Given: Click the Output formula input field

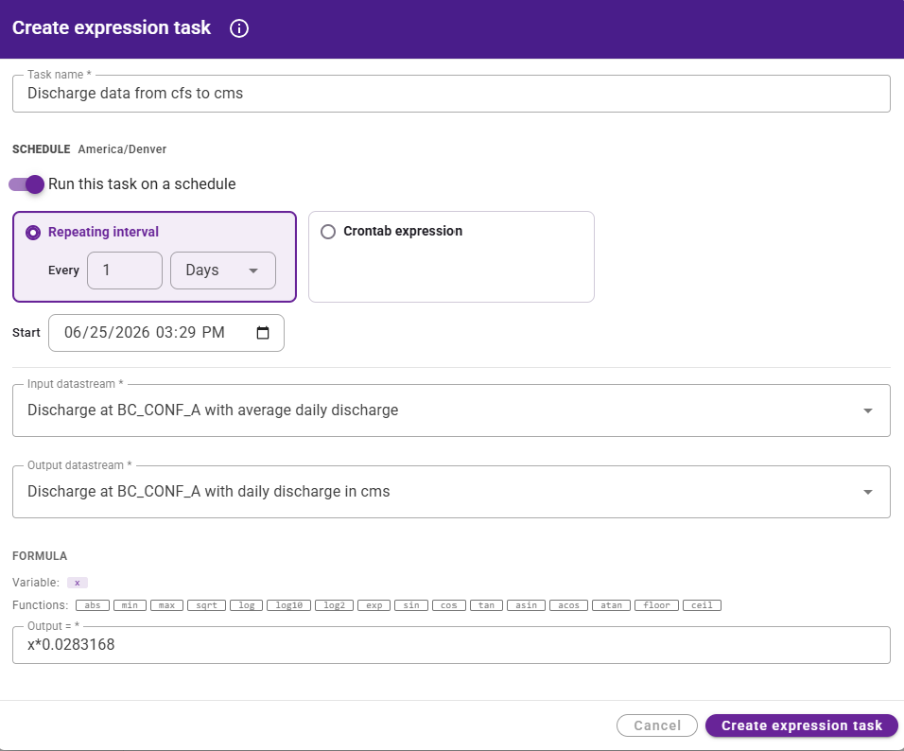Looking at the screenshot, I should pos(451,645).
